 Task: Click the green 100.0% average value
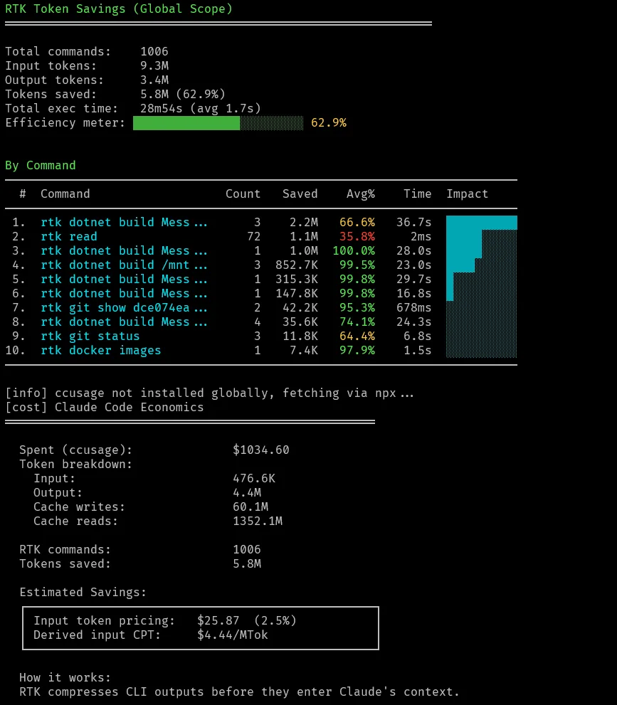(x=353, y=250)
